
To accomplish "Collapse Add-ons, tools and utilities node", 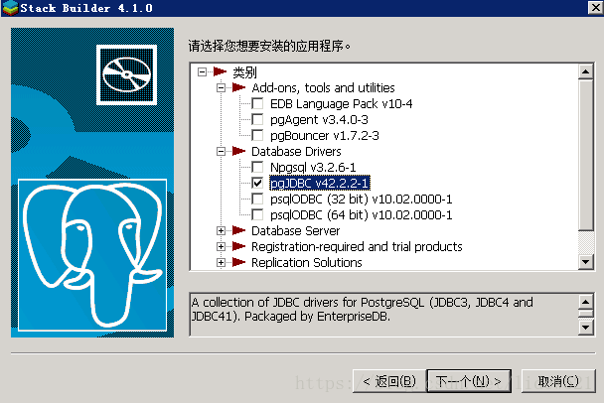I will [x=221, y=87].
